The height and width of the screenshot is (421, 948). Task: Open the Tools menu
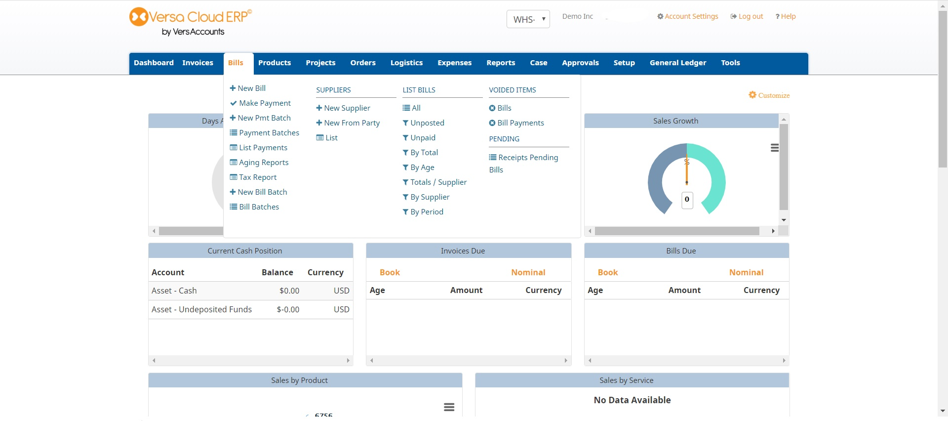pos(730,63)
